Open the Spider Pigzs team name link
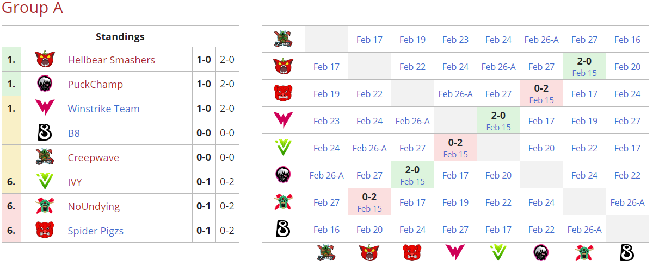The height and width of the screenshot is (267, 653). coord(95,231)
